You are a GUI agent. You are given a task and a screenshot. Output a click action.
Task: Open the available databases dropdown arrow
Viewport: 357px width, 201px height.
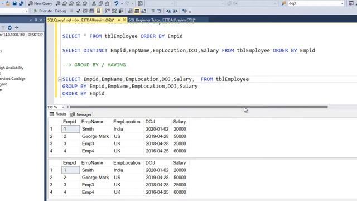coord(27,11)
